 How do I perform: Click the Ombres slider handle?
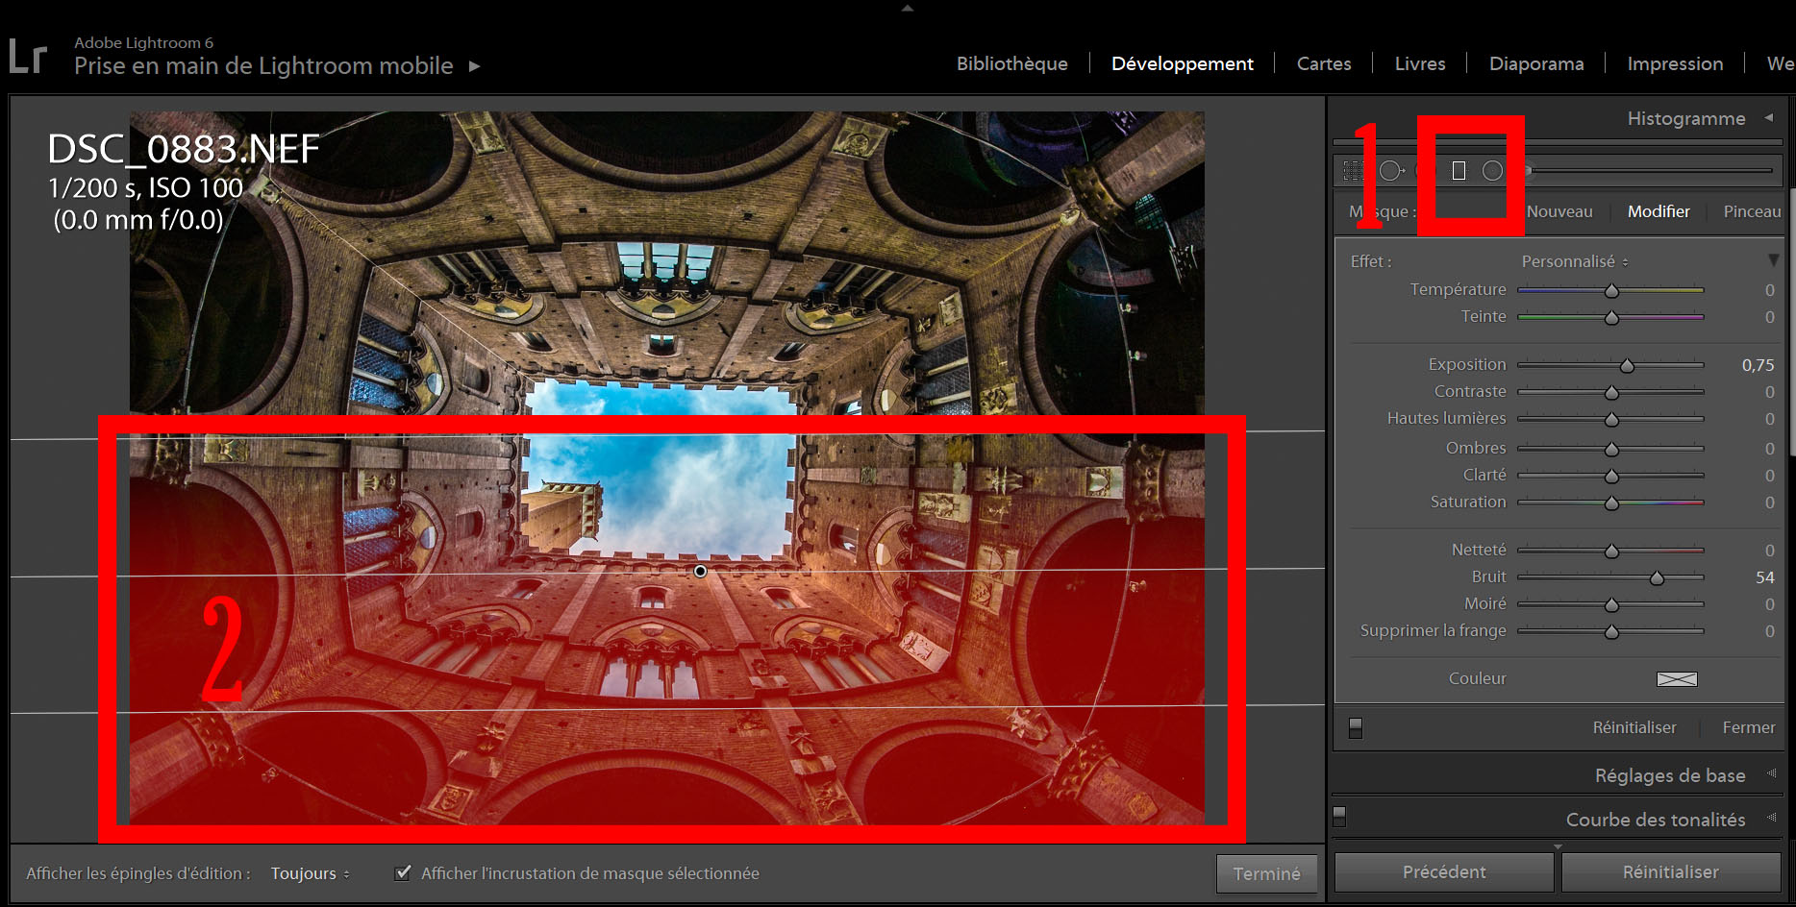coord(1612,450)
